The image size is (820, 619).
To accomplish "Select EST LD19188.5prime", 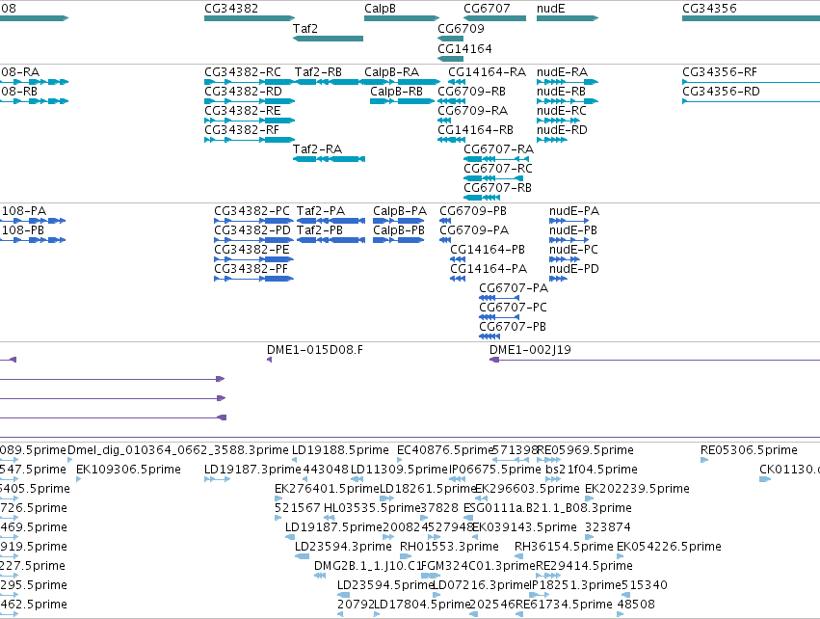I will tap(340, 450).
